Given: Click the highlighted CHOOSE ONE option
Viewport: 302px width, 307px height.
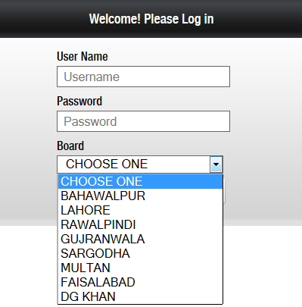Looking at the screenshot, I should [140, 181].
